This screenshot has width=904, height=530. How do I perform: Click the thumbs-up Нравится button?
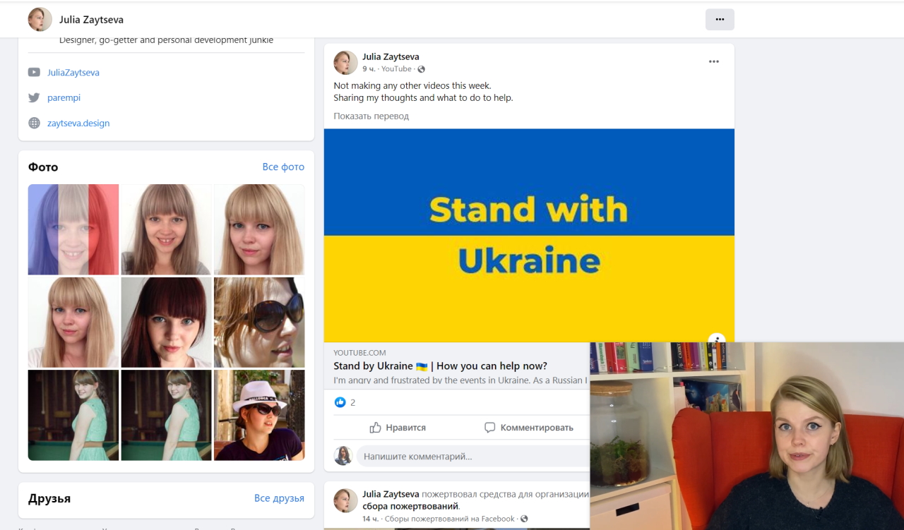coord(398,428)
